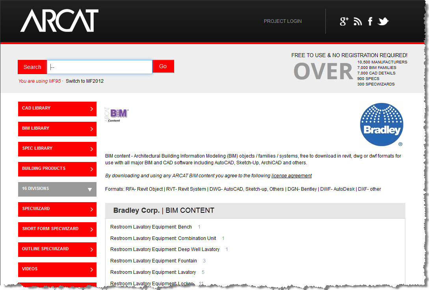Image resolution: width=429 pixels, height=290 pixels.
Task: Focus the search text input field
Action: point(100,67)
